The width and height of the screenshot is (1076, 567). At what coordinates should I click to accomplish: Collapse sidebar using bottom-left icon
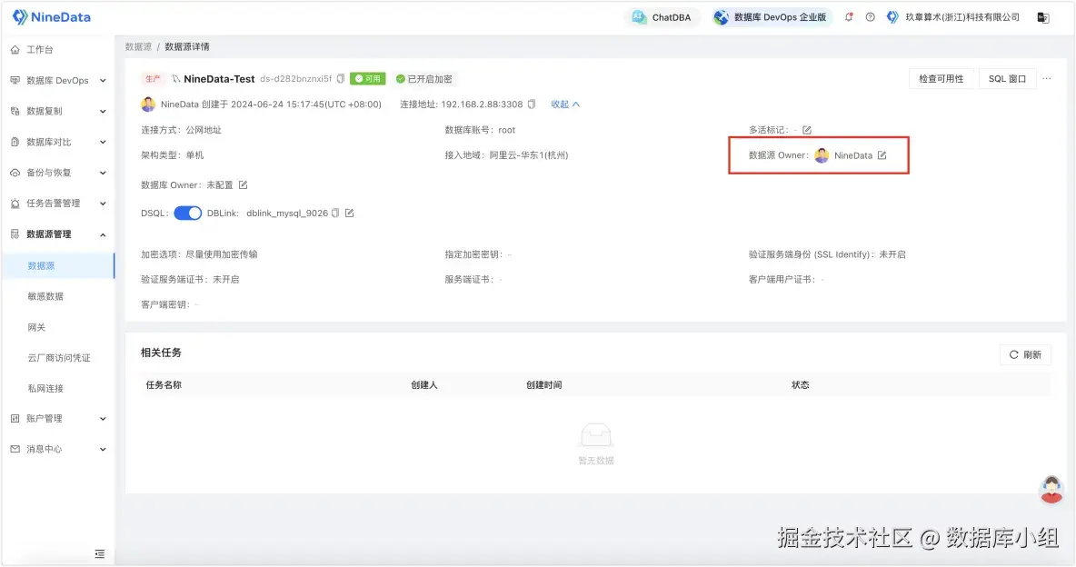click(100, 553)
